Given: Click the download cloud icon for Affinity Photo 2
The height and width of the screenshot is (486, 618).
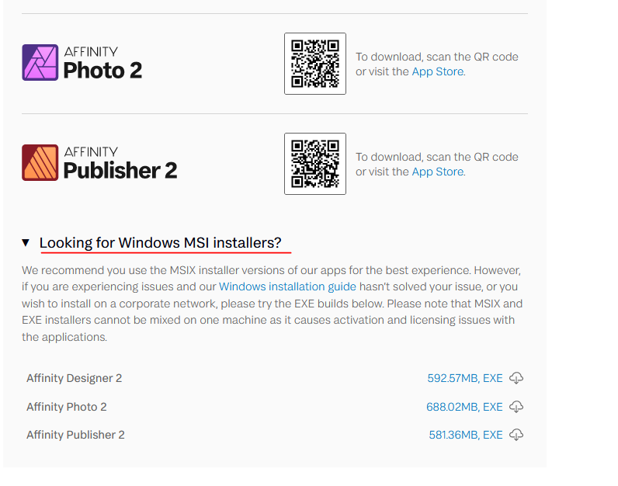Looking at the screenshot, I should click(x=516, y=406).
